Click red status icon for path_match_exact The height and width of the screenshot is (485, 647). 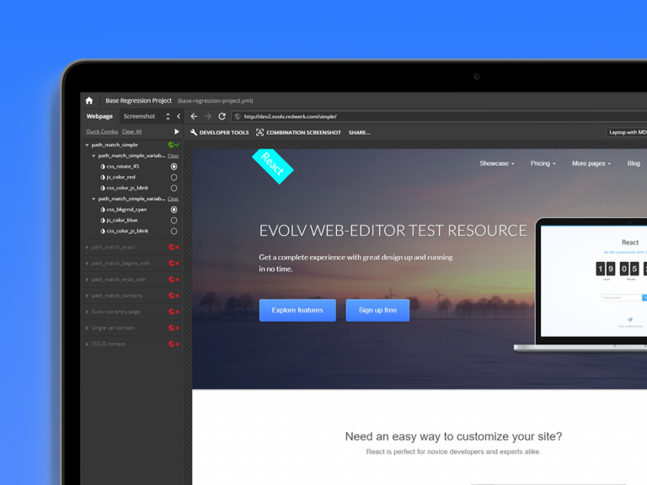coord(171,247)
